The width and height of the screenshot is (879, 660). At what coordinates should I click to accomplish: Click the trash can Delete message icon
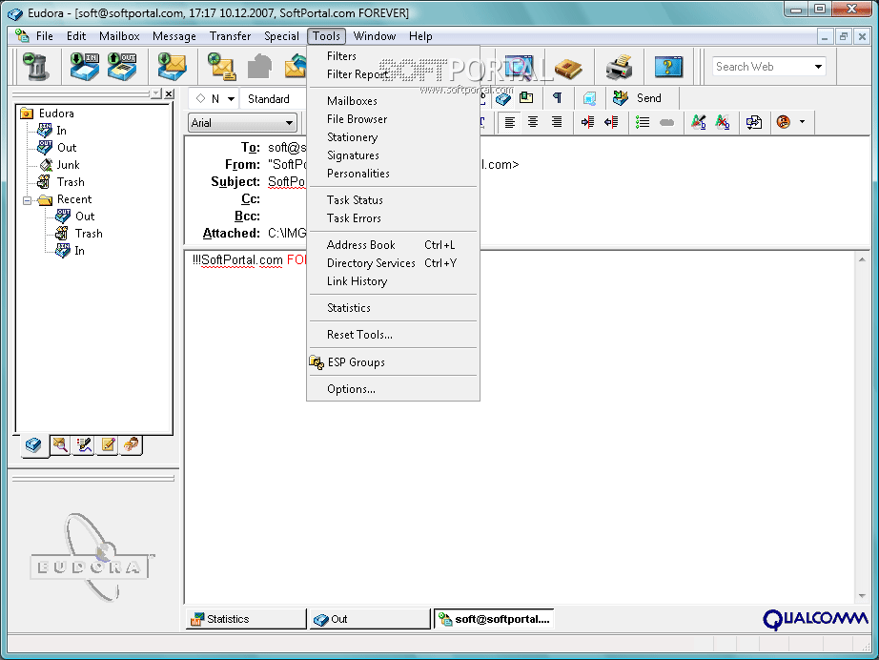pos(36,66)
